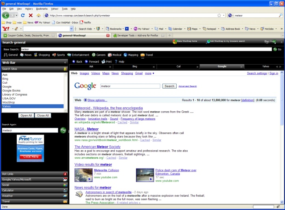Open the Meteoroid Wikipedia result

pos(109,108)
